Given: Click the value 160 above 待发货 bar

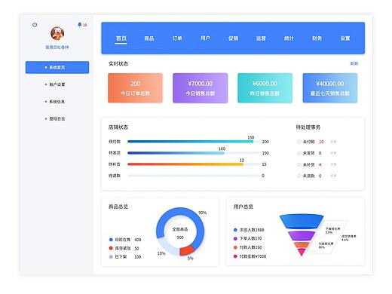Looking at the screenshot, I should click(222, 149).
